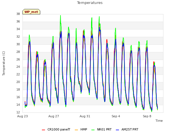Toggle the NR01 PRT legend entry
Image resolution: width=180 pixels, height=135 pixels.
coord(102,129)
